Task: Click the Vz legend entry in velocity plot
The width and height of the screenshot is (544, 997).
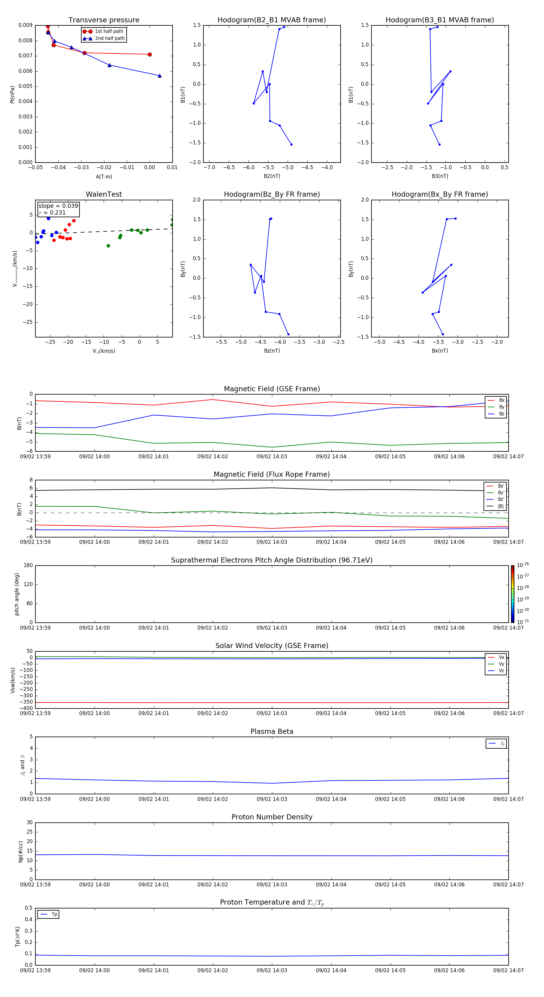Action: pos(496,670)
